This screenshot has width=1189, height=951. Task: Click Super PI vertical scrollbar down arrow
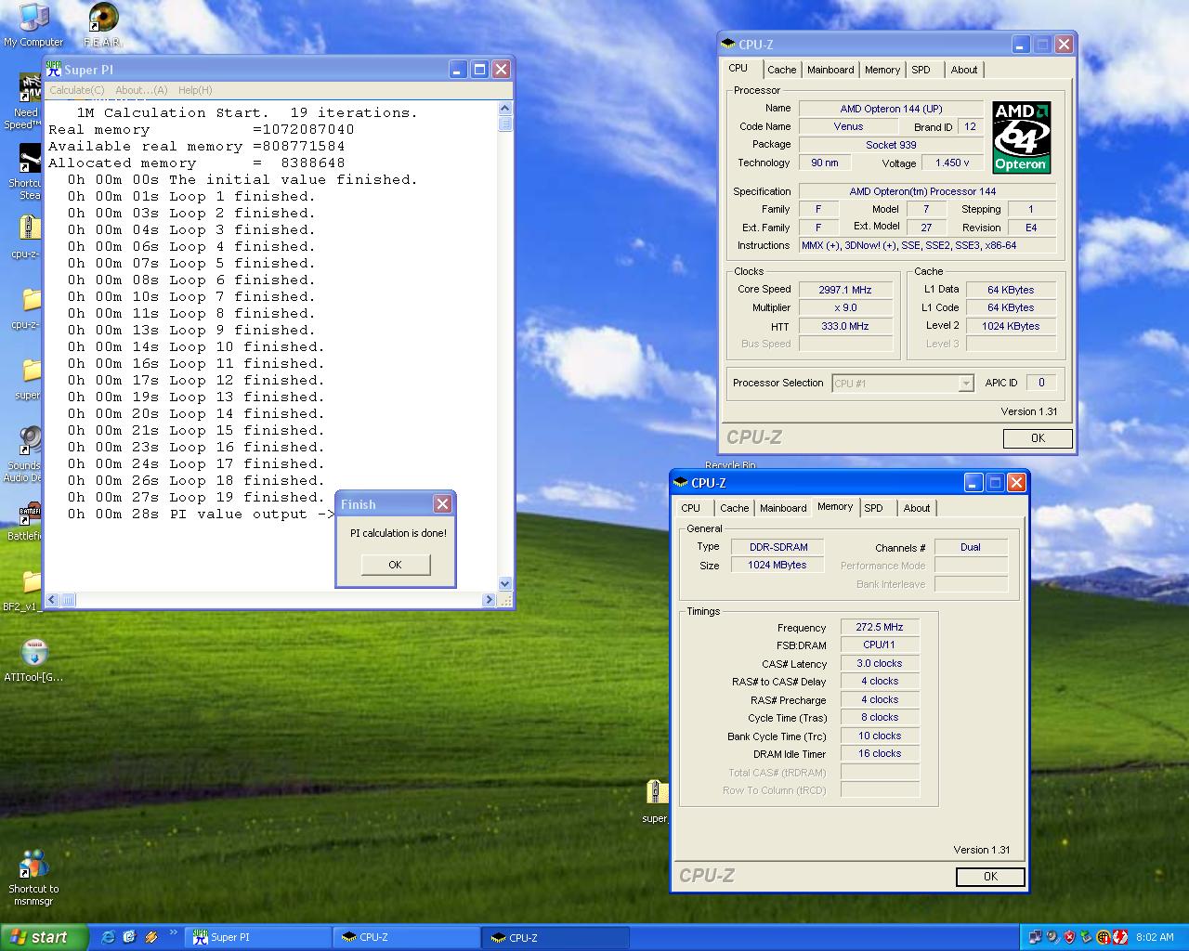pyautogui.click(x=505, y=583)
